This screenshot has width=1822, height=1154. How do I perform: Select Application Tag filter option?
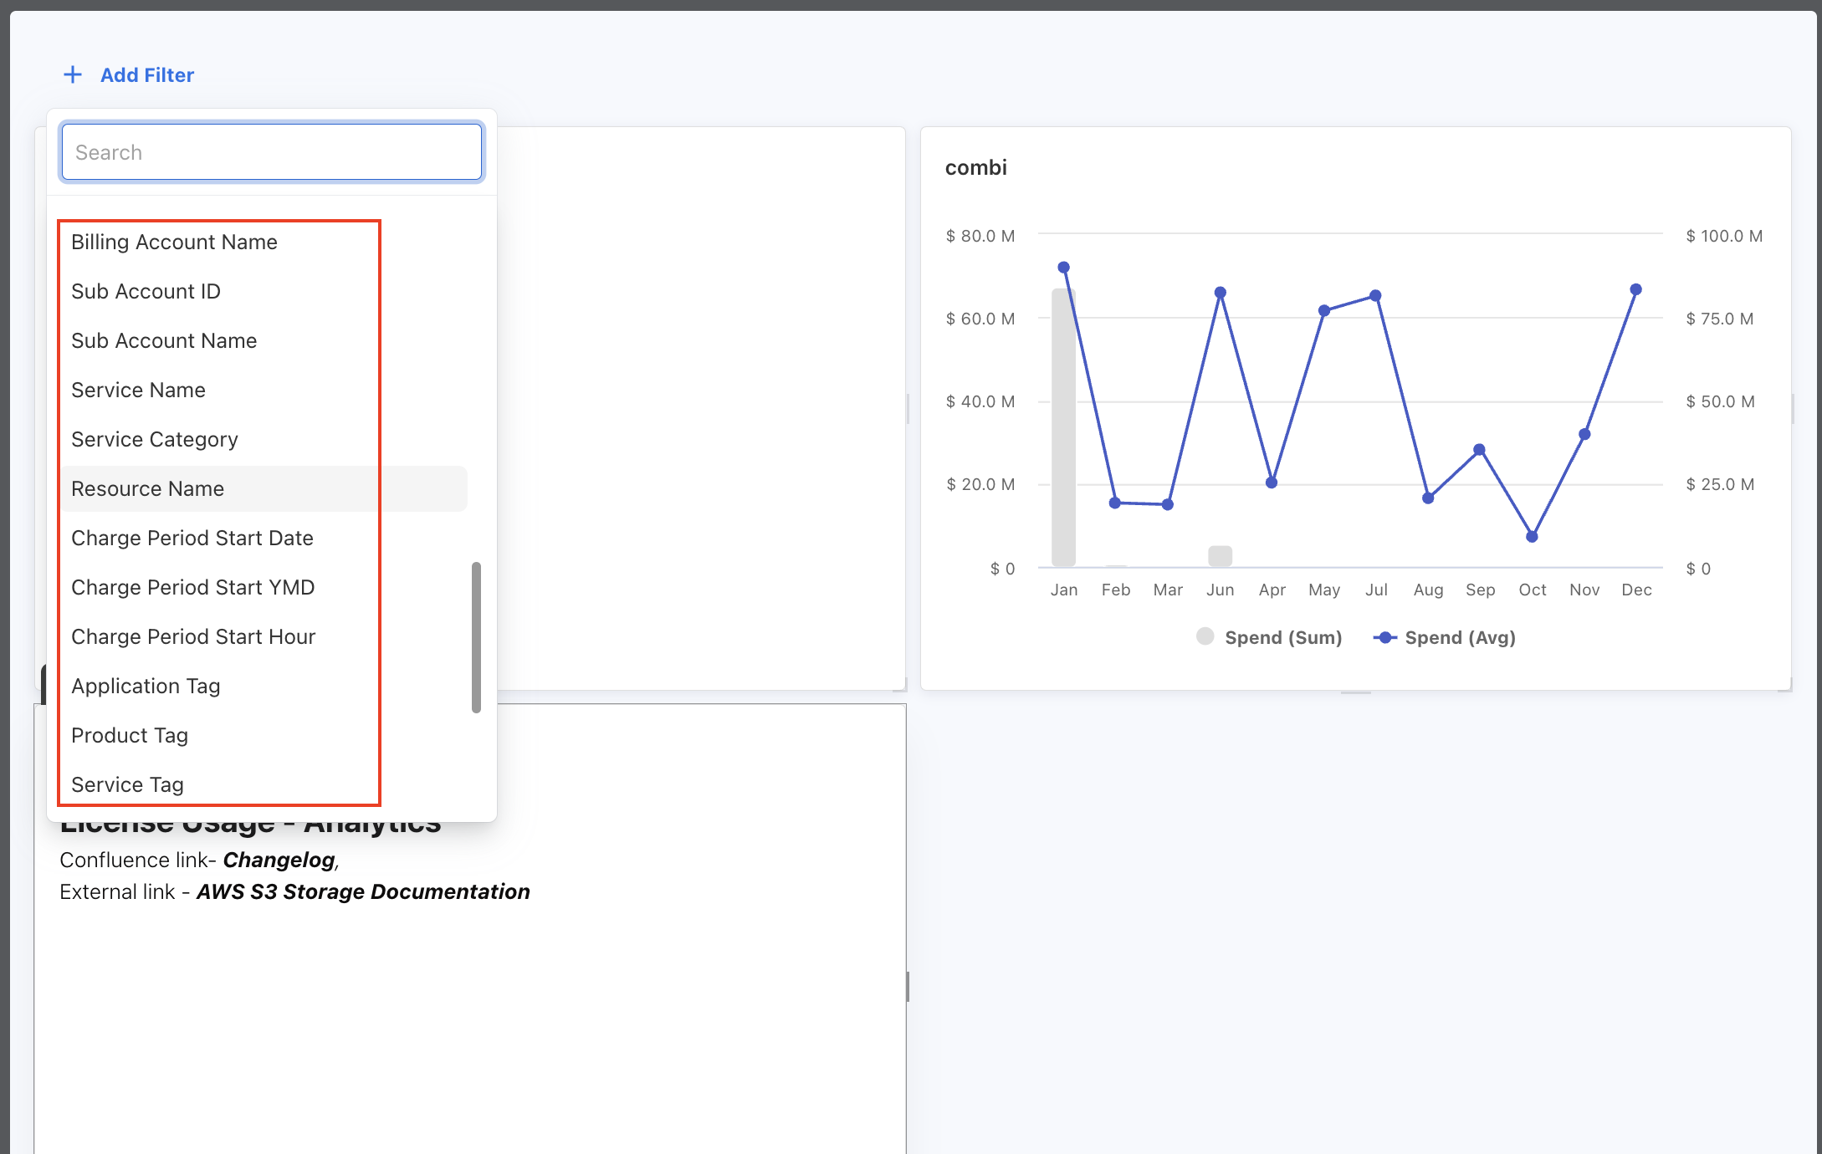click(x=146, y=686)
